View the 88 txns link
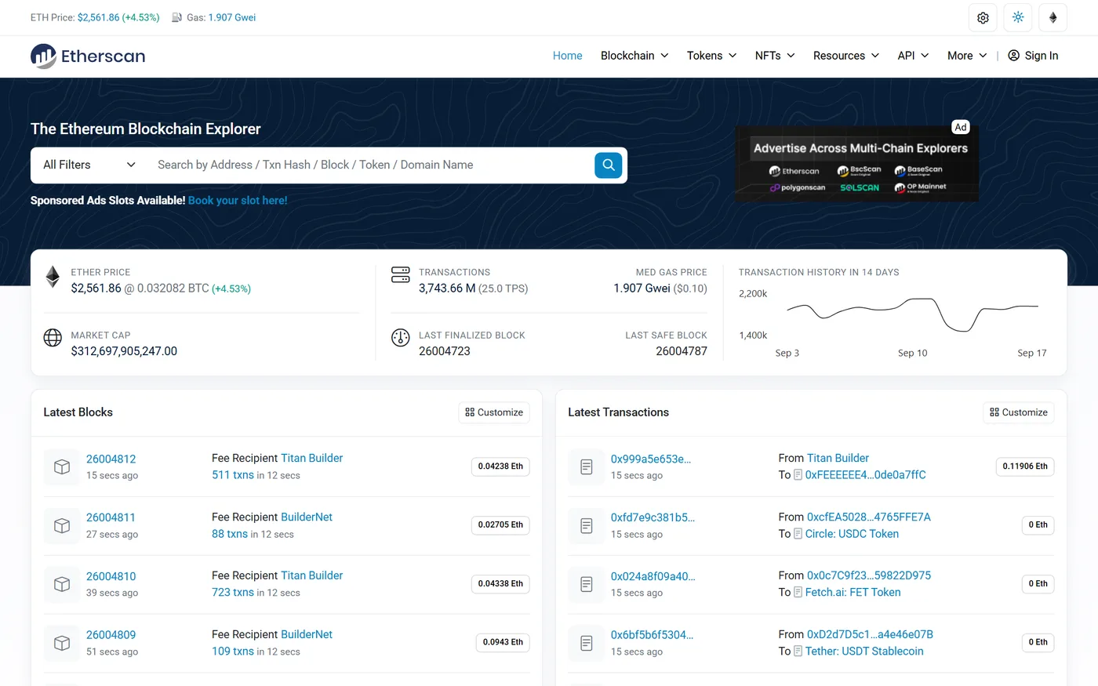This screenshot has height=686, width=1098. (230, 534)
